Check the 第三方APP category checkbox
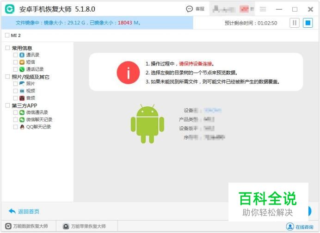This screenshot has height=233, width=320. [x=7, y=105]
